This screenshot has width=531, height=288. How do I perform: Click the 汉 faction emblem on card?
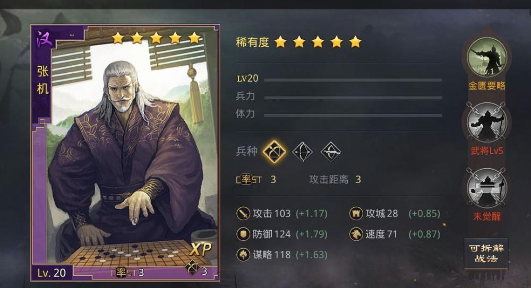45,39
